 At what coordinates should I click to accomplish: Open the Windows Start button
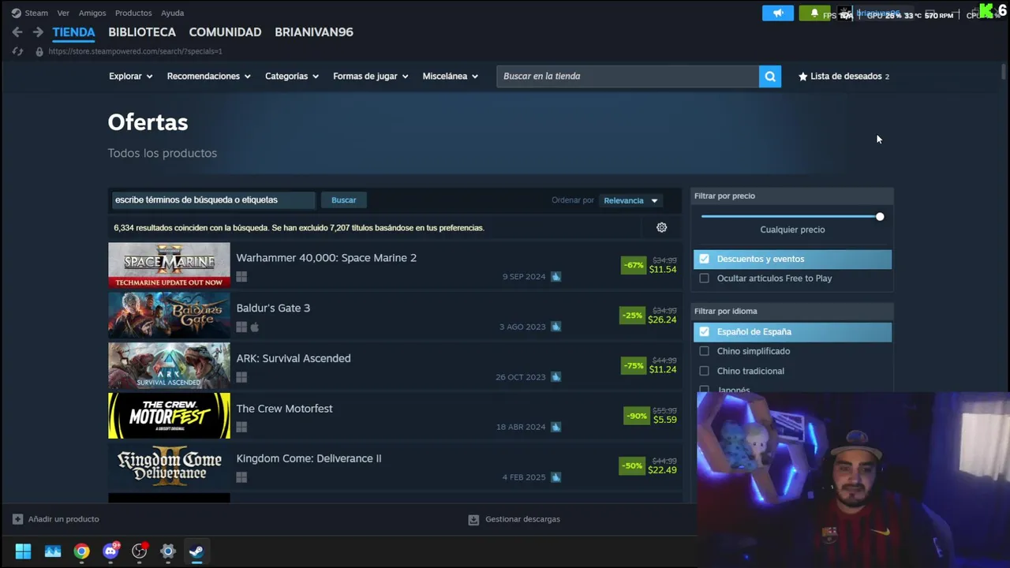(24, 551)
